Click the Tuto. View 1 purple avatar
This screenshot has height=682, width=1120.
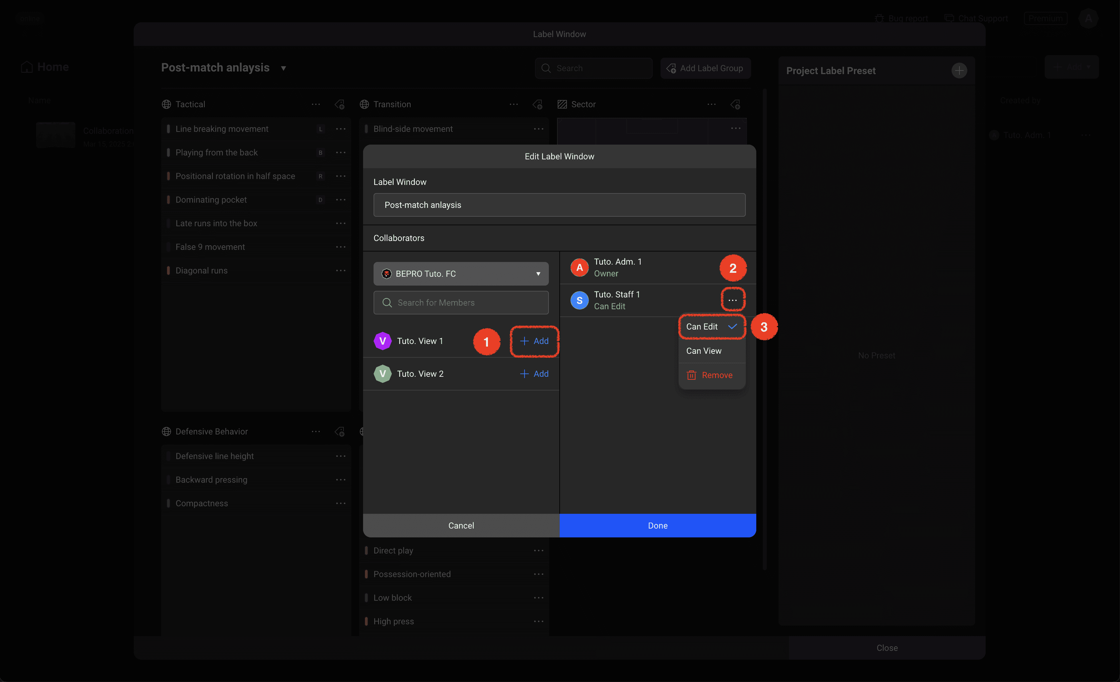[382, 341]
